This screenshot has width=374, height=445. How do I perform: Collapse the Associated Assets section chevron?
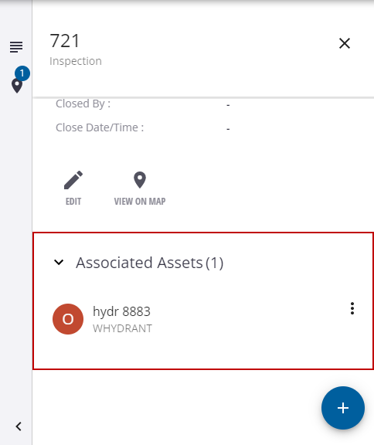pos(59,262)
